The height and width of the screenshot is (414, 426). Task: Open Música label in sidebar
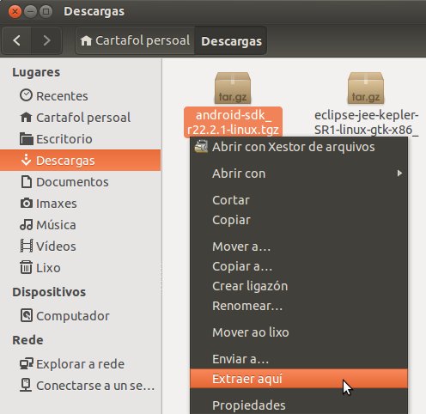click(56, 225)
